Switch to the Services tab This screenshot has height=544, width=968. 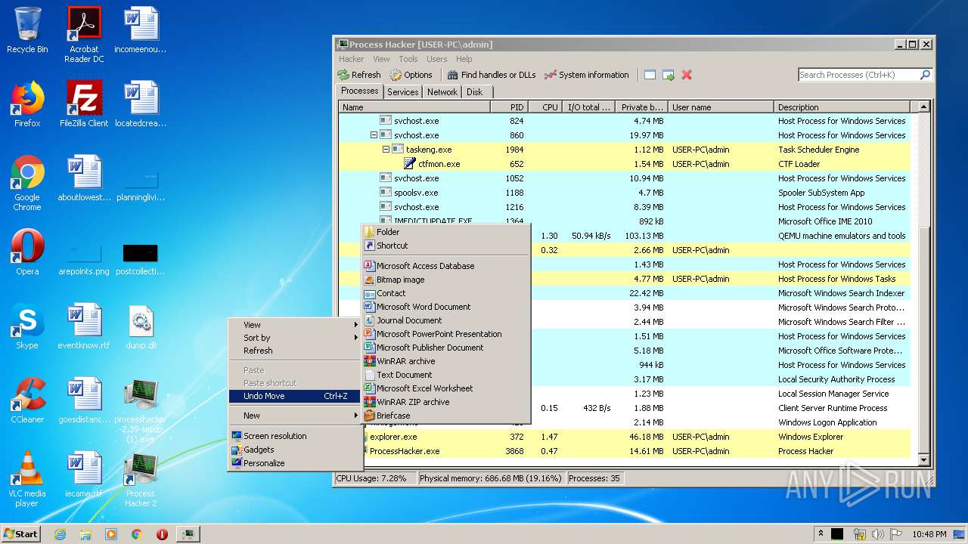pyautogui.click(x=402, y=92)
